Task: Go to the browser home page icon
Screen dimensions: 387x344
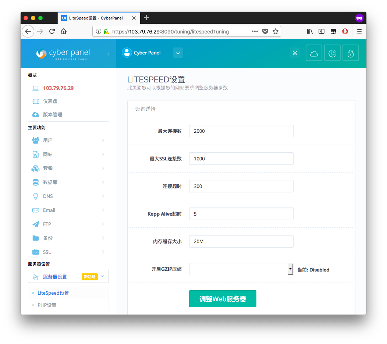Action: click(x=64, y=31)
